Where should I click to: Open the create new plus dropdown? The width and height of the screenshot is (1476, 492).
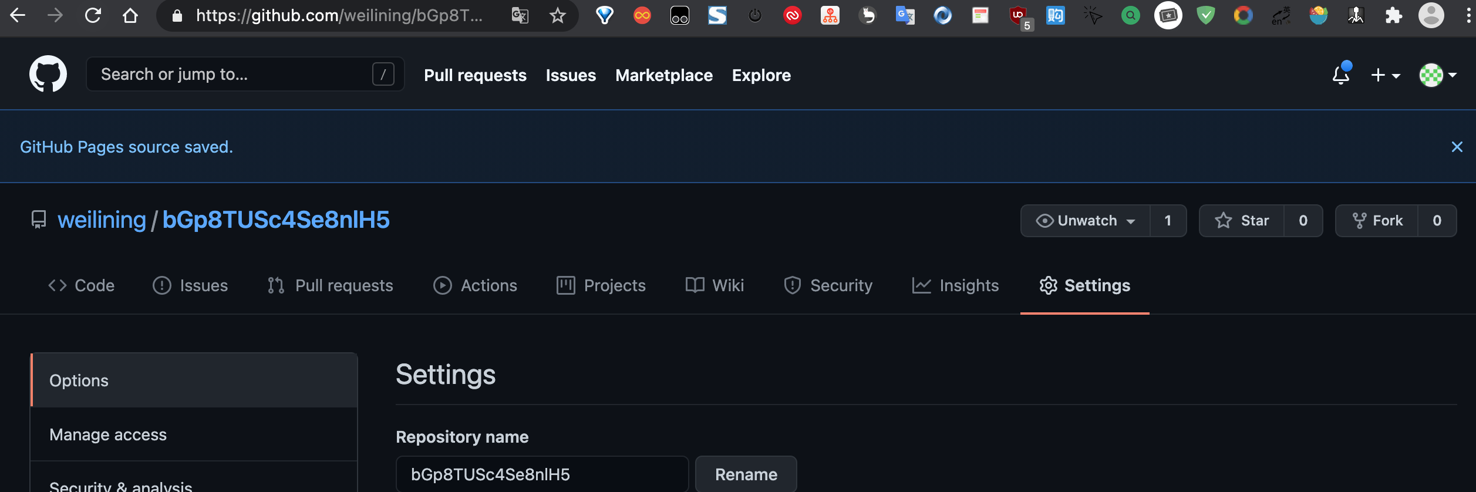click(x=1386, y=75)
